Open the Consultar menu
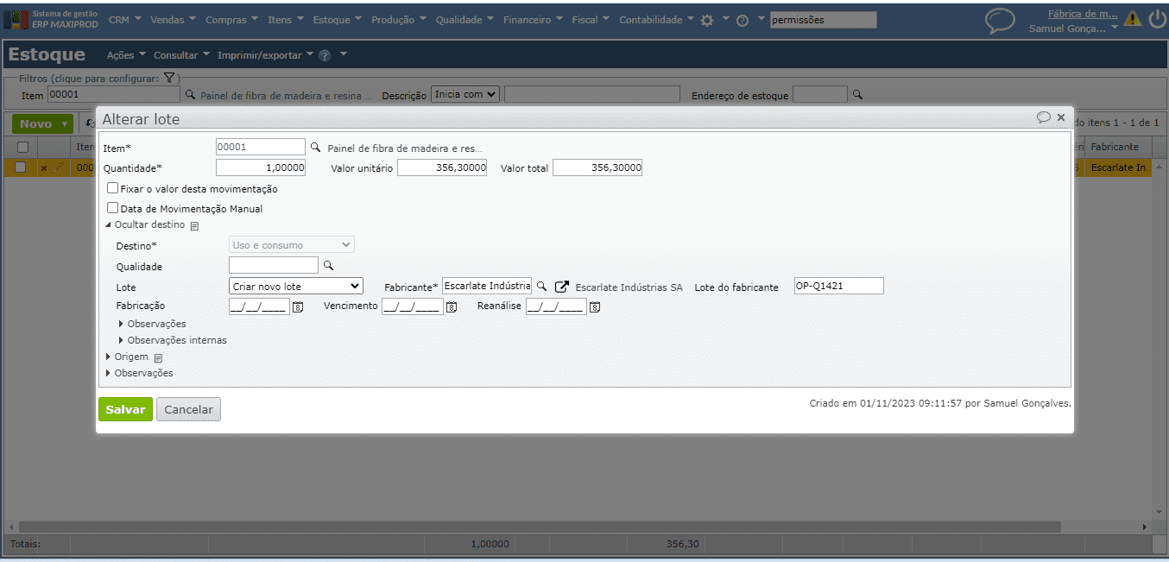 tap(181, 55)
